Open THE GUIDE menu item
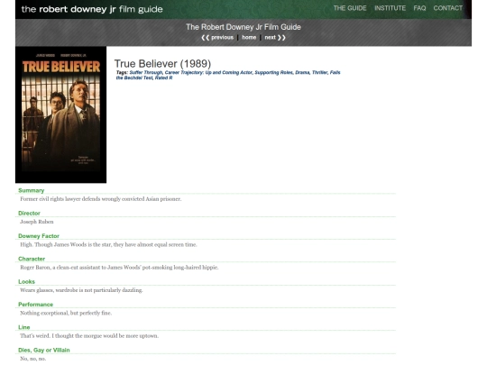 click(x=350, y=8)
